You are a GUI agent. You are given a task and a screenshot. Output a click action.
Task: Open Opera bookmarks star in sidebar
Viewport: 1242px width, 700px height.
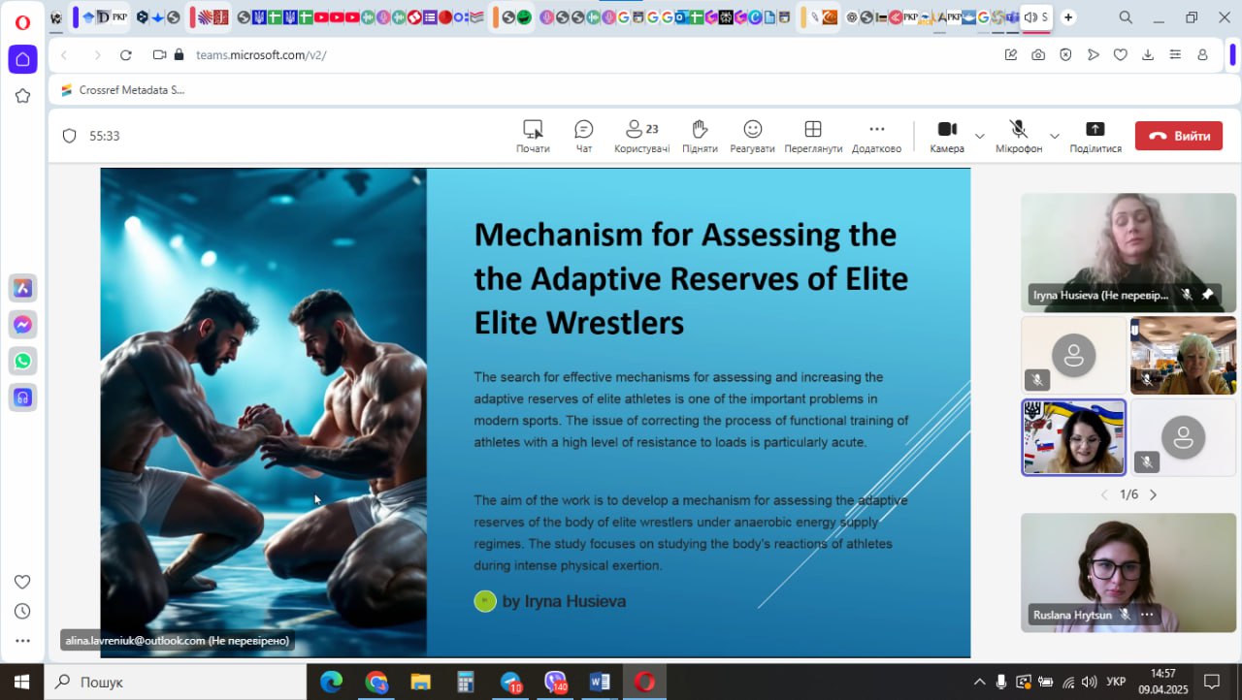[22, 95]
